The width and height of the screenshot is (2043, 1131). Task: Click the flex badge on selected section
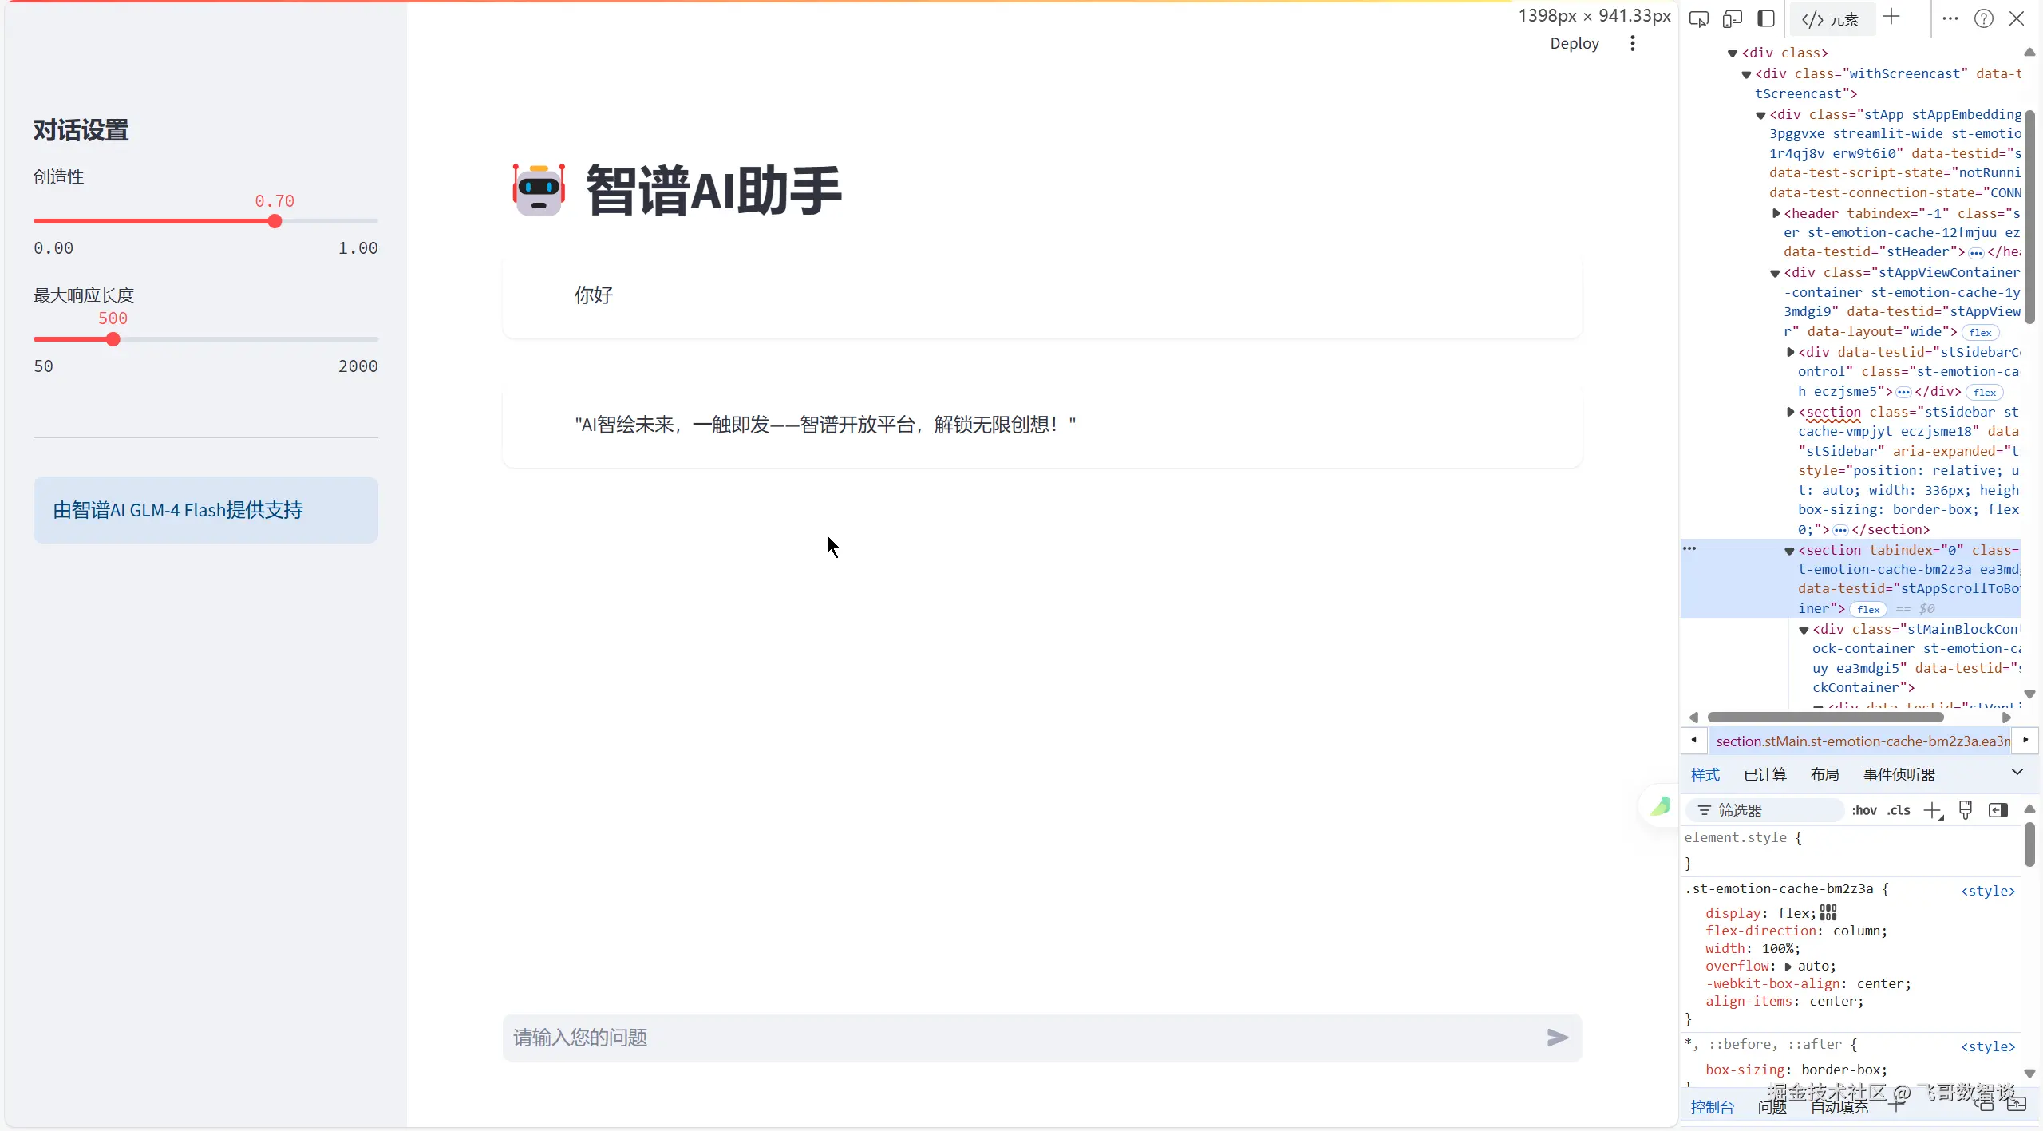pyautogui.click(x=1868, y=609)
